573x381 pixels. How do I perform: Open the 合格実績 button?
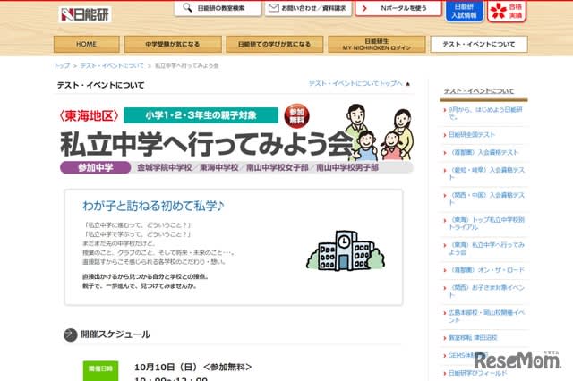click(507, 11)
